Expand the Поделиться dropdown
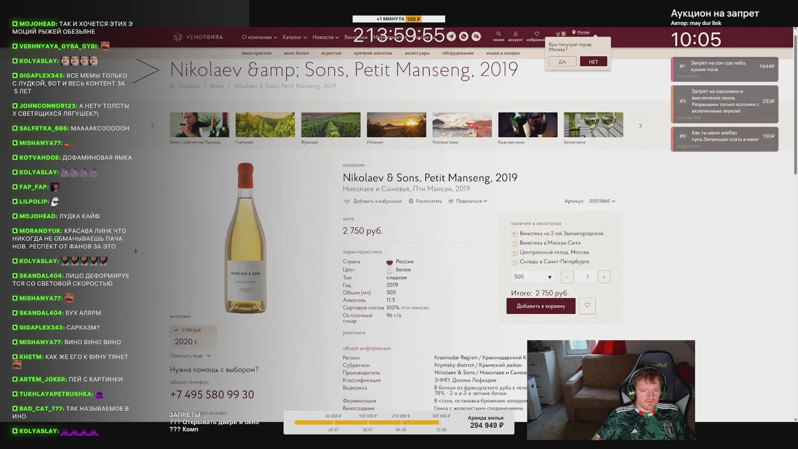The width and height of the screenshot is (798, 449). (471, 201)
